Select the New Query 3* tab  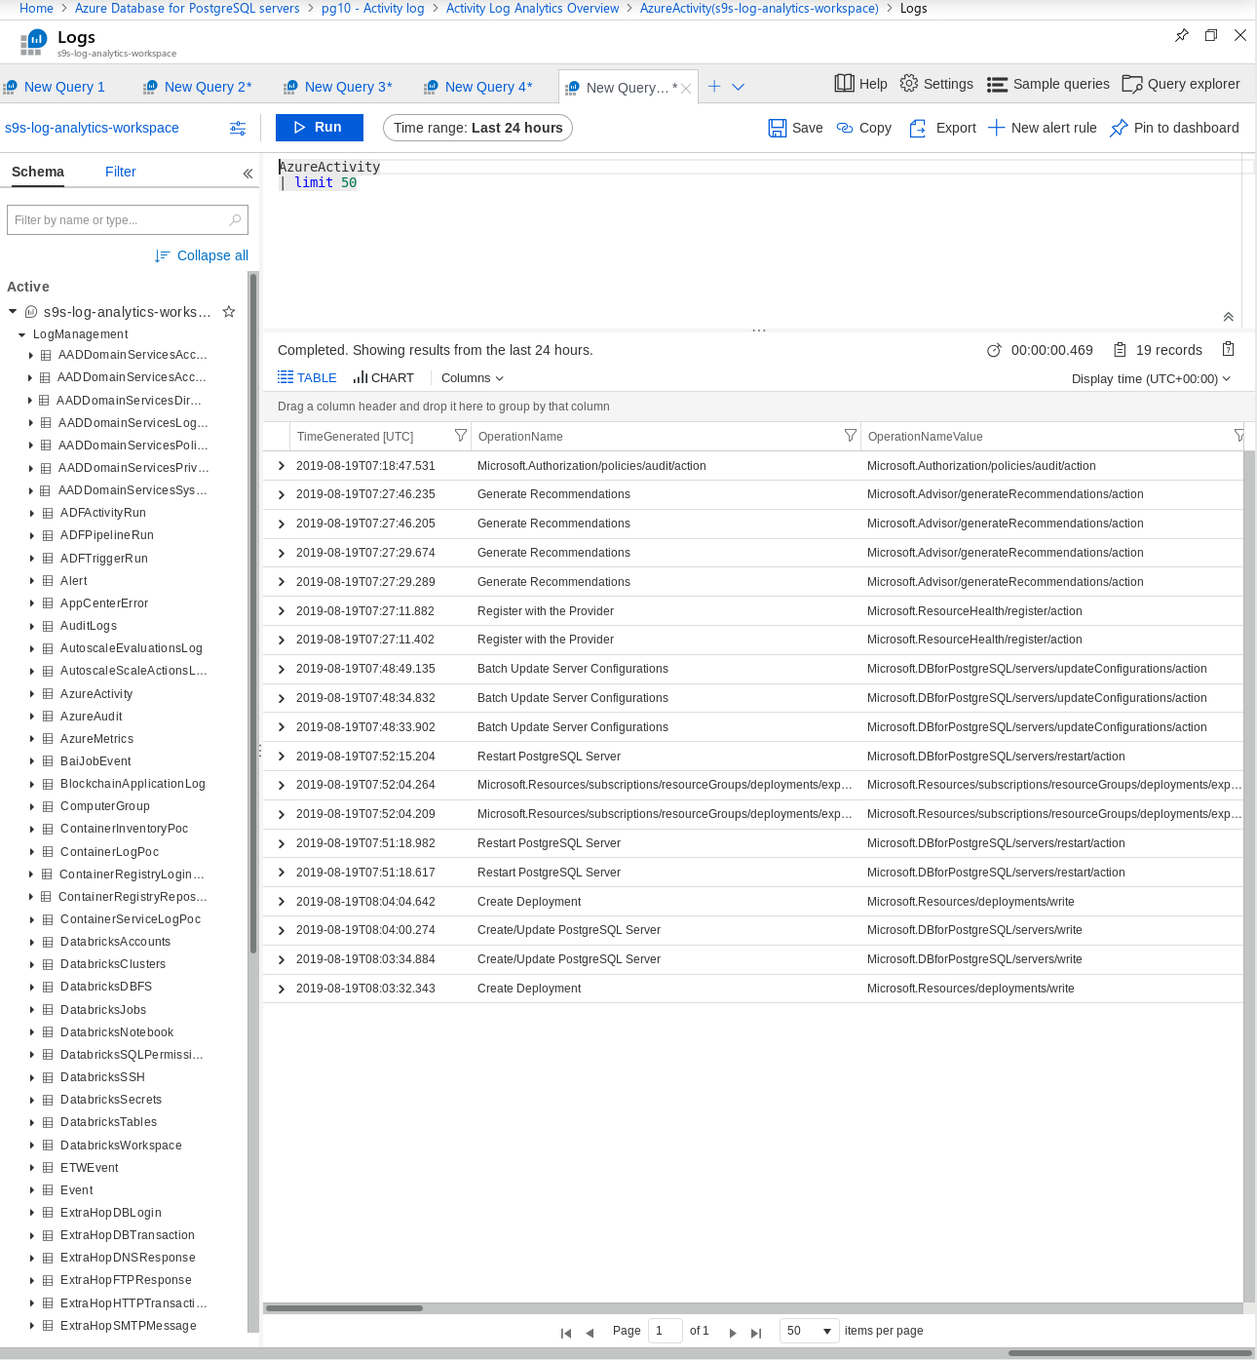[x=338, y=87]
